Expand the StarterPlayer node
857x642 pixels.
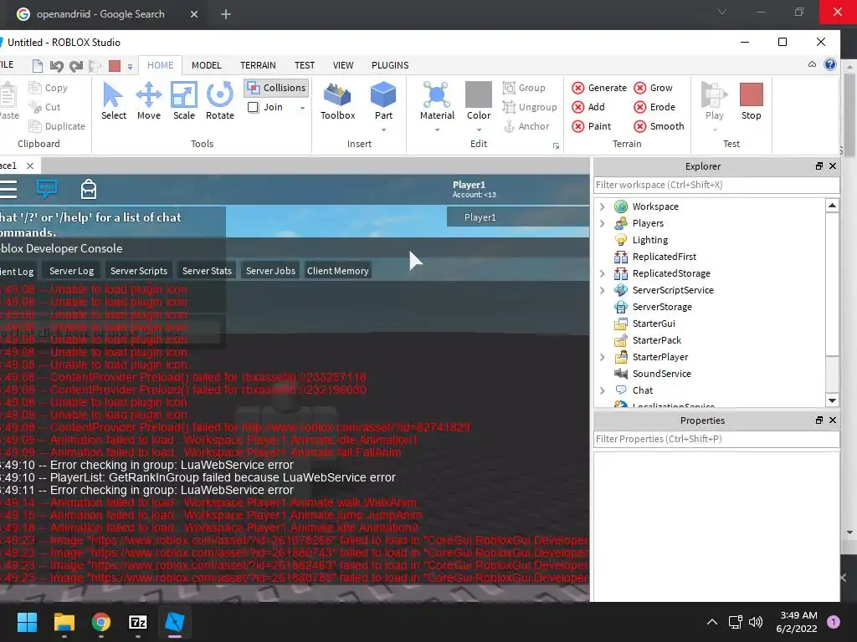(x=603, y=357)
